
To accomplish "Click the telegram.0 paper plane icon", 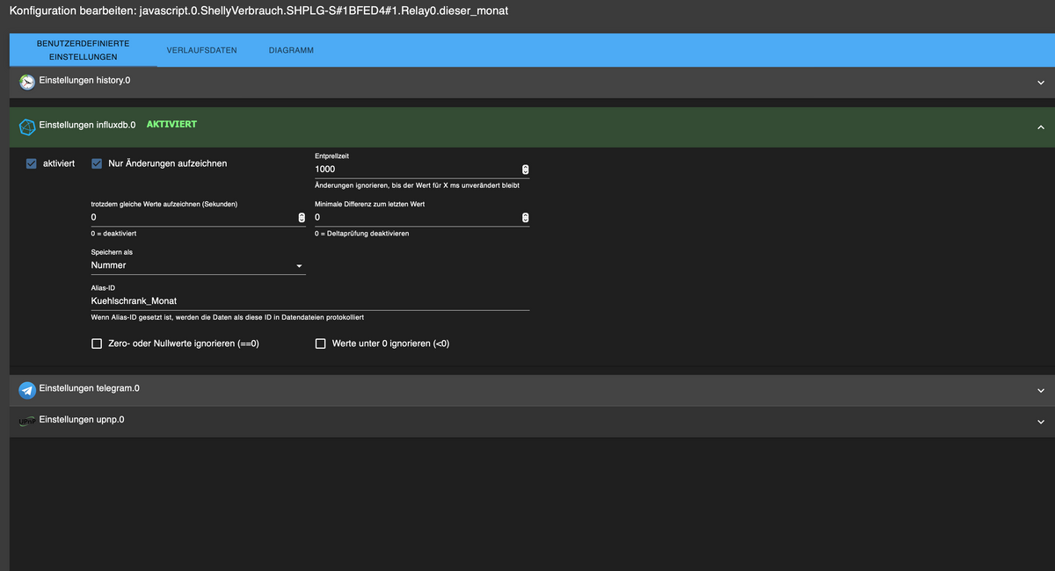I will tap(27, 391).
